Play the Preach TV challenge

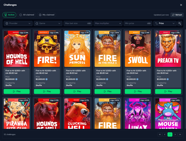pos(168,91)
